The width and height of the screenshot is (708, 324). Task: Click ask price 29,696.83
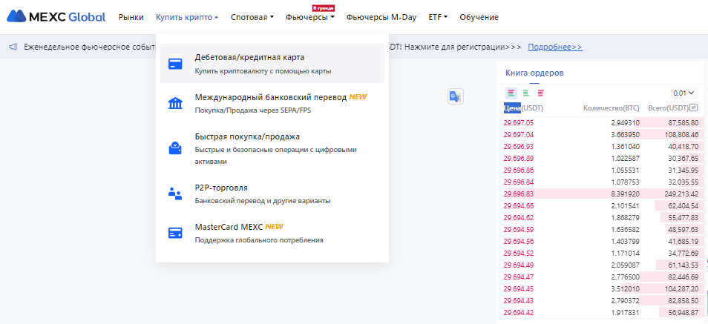tap(518, 194)
